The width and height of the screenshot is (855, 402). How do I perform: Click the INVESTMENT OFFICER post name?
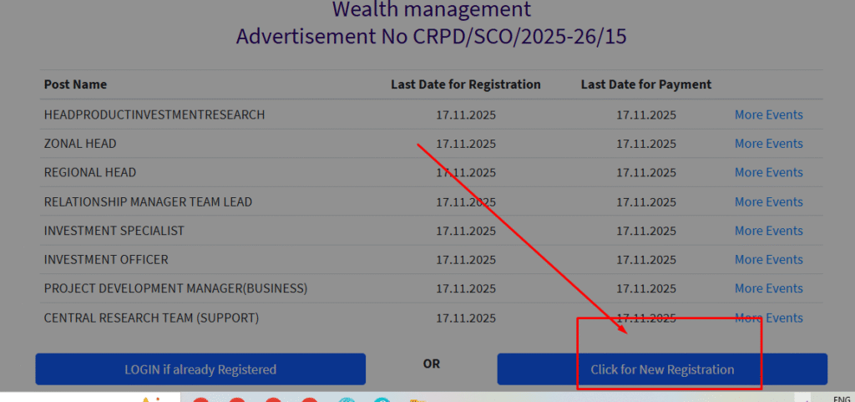[x=106, y=259]
